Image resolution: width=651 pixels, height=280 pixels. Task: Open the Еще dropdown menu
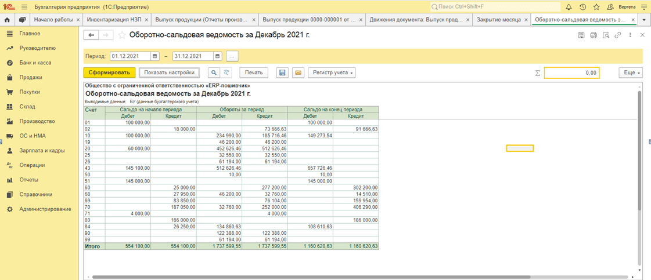631,72
